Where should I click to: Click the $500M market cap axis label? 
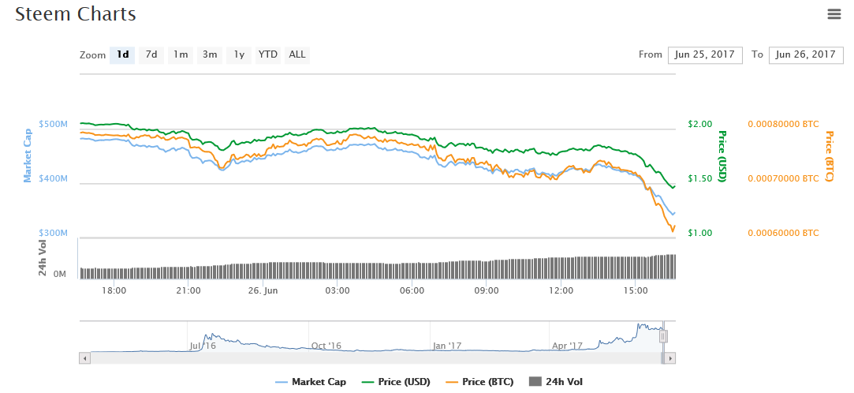pos(54,124)
